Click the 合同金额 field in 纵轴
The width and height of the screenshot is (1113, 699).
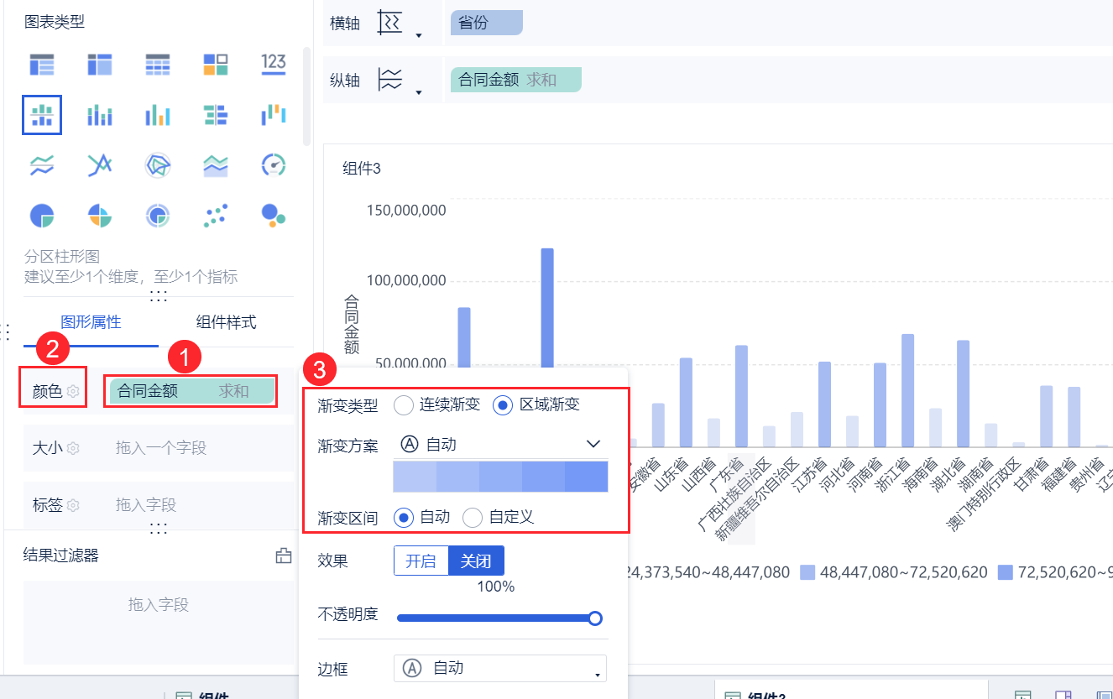tap(516, 80)
